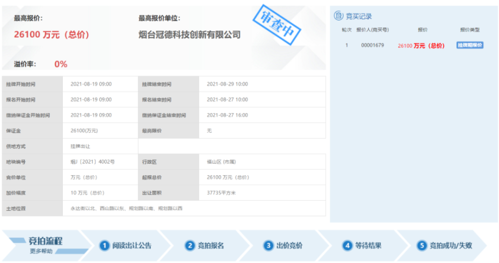Click 加价幅度 value 10 万元（总价）
Viewport: 499px width, 263px height.
[x=87, y=193]
